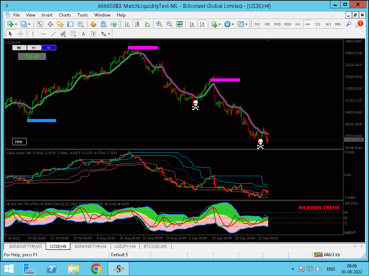Open Google Chrome from the taskbar
This screenshot has height=276, width=369.
point(96,269)
